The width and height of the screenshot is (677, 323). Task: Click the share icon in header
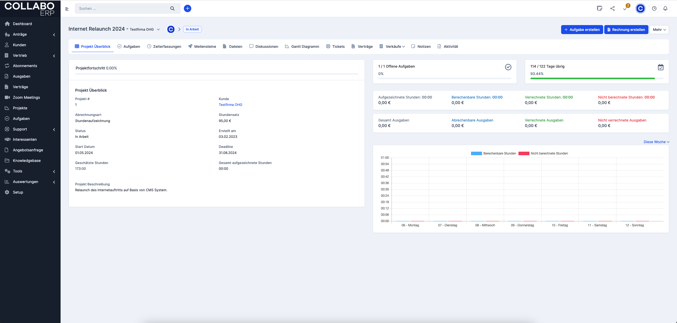pyautogui.click(x=612, y=8)
